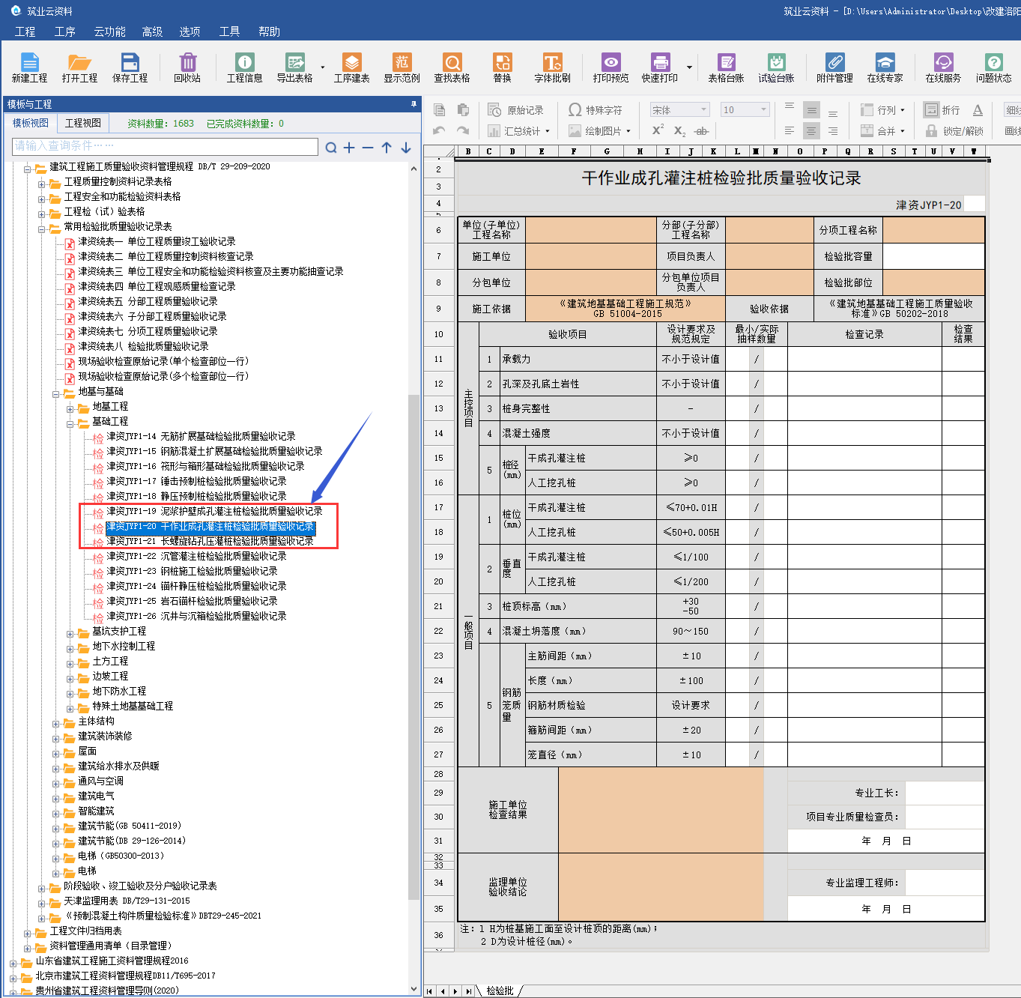
Task: Click the copy icon in edit toolbar
Action: click(440, 110)
